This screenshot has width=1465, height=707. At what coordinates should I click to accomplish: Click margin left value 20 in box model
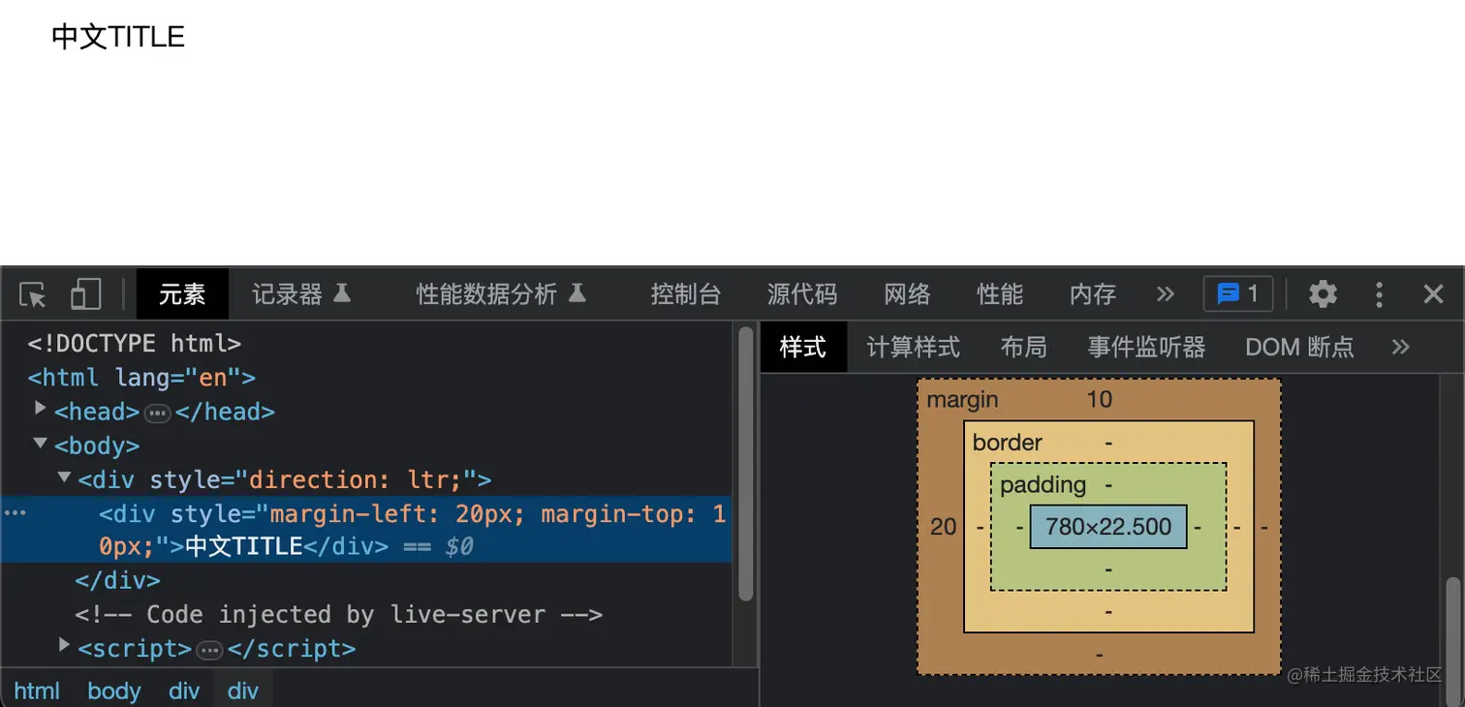[x=944, y=527]
